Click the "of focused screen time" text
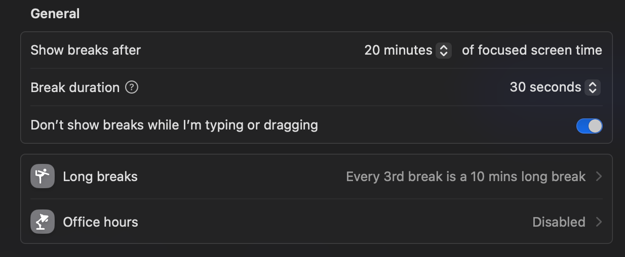The height and width of the screenshot is (257, 625). (x=532, y=50)
